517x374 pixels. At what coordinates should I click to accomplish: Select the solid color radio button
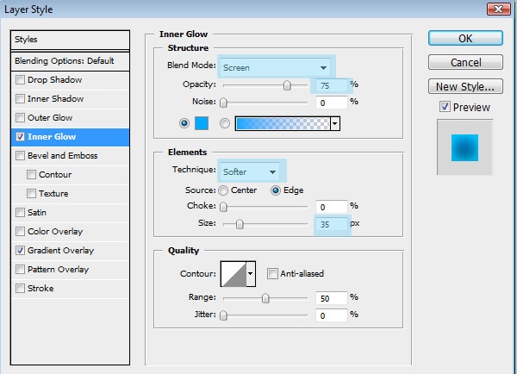pos(184,123)
